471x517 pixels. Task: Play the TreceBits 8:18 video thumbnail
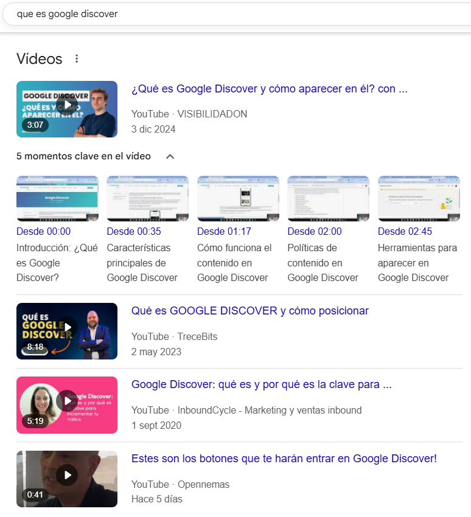(67, 331)
